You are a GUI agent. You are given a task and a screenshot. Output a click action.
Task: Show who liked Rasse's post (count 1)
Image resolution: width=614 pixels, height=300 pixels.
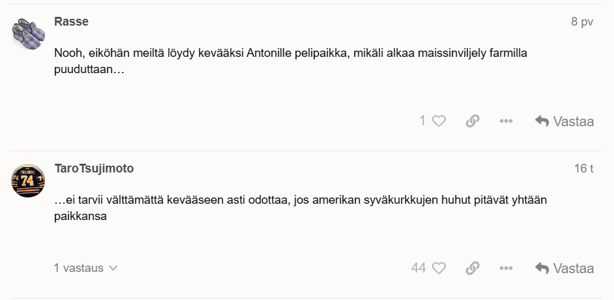click(423, 121)
